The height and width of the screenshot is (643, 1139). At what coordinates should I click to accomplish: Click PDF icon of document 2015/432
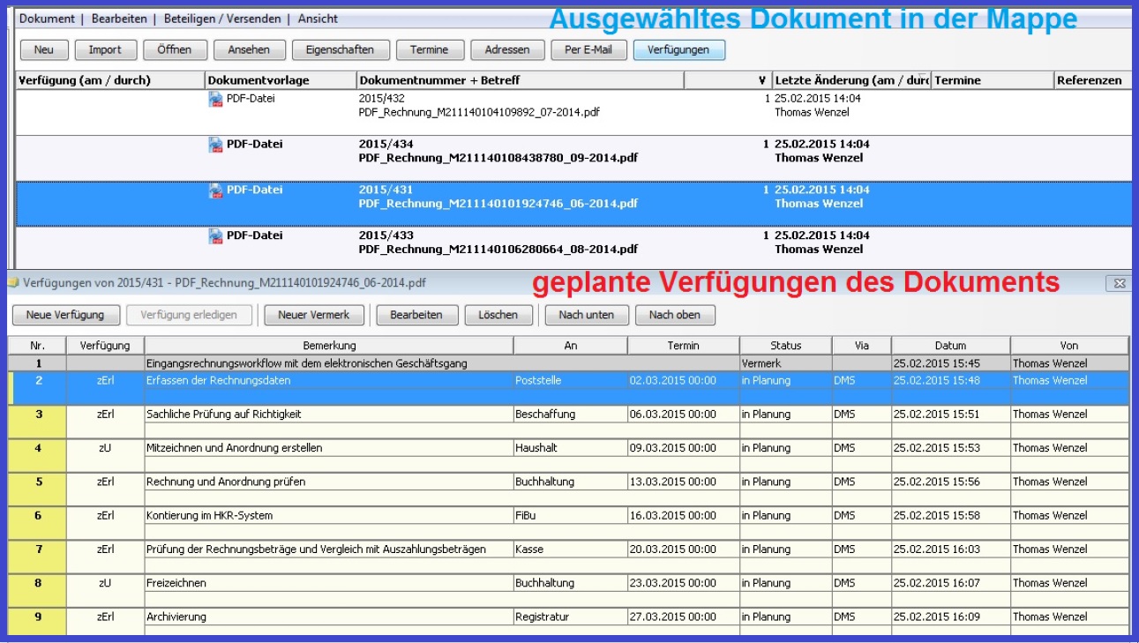215,100
